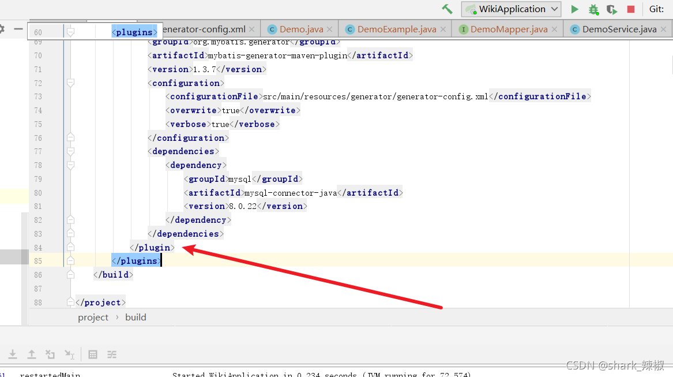Close the DemoService.java tab

tap(664, 29)
